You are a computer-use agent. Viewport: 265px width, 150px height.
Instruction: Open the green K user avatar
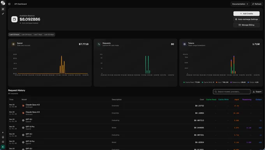(3, 147)
